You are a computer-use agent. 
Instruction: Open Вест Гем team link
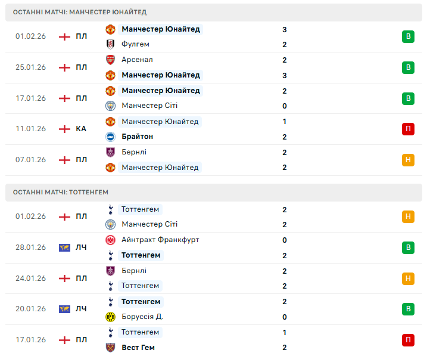coord(138,348)
